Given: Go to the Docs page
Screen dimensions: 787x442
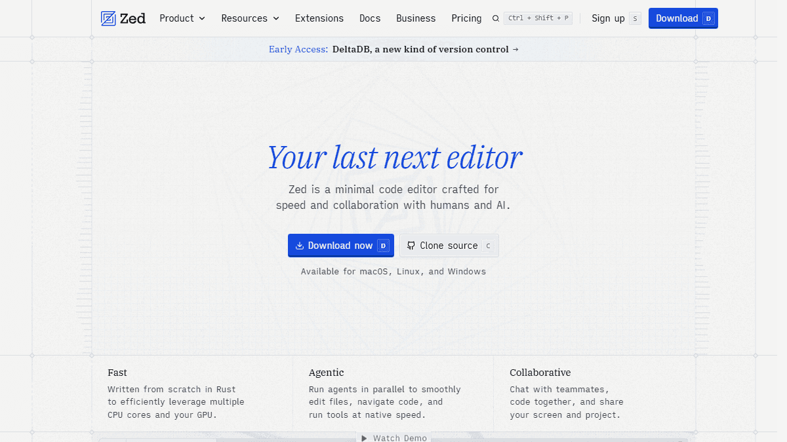Looking at the screenshot, I should (x=370, y=18).
